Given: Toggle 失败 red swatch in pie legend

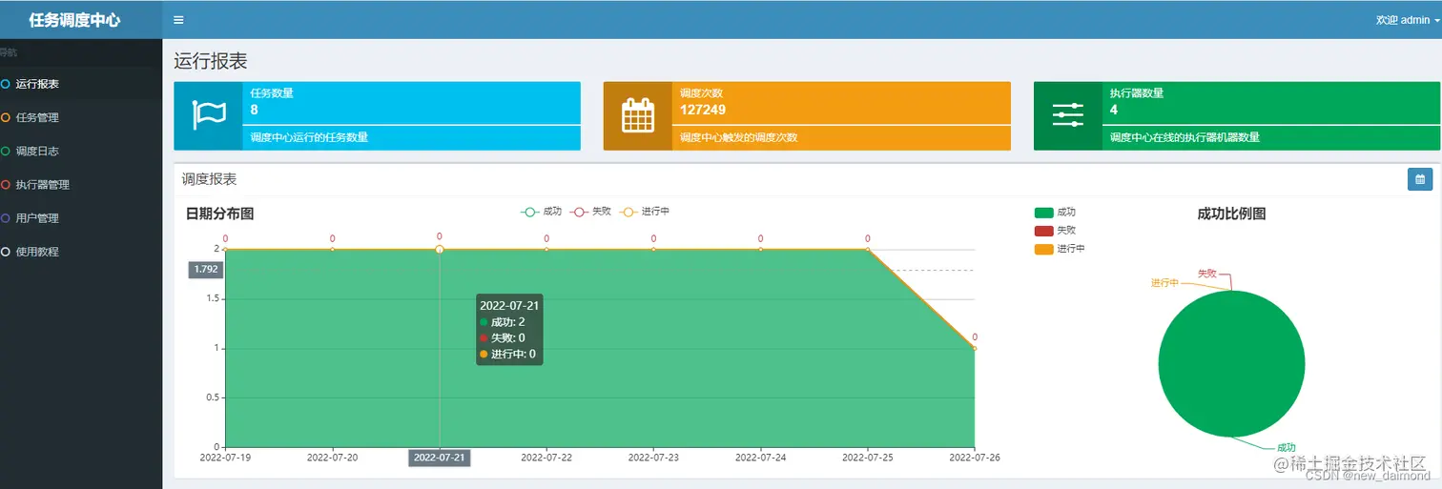Looking at the screenshot, I should pos(1043,231).
